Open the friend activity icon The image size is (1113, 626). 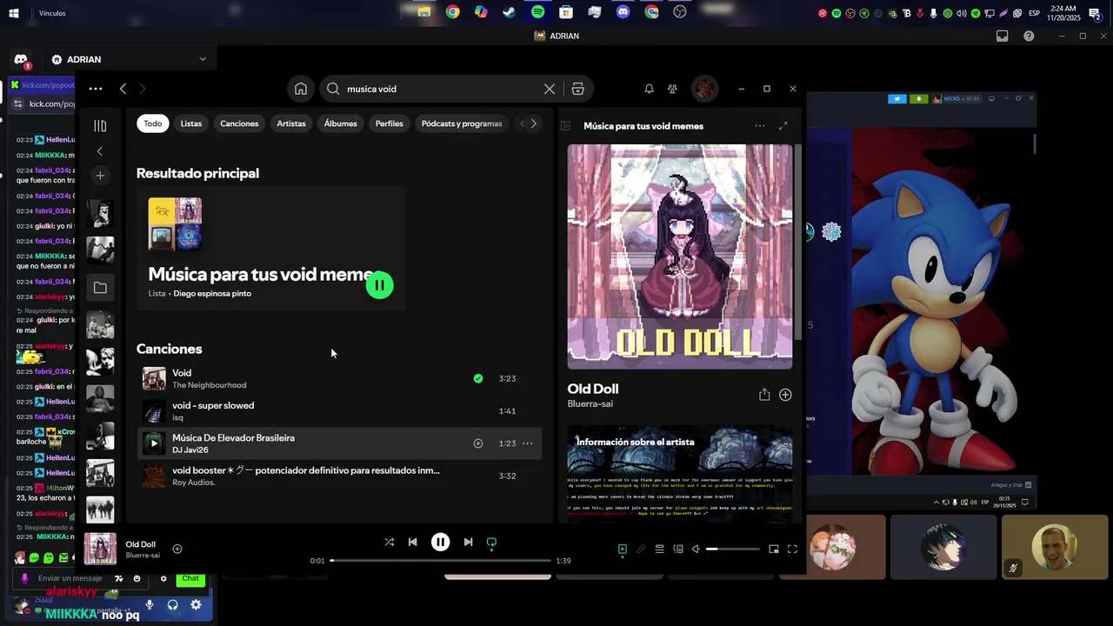point(673,89)
